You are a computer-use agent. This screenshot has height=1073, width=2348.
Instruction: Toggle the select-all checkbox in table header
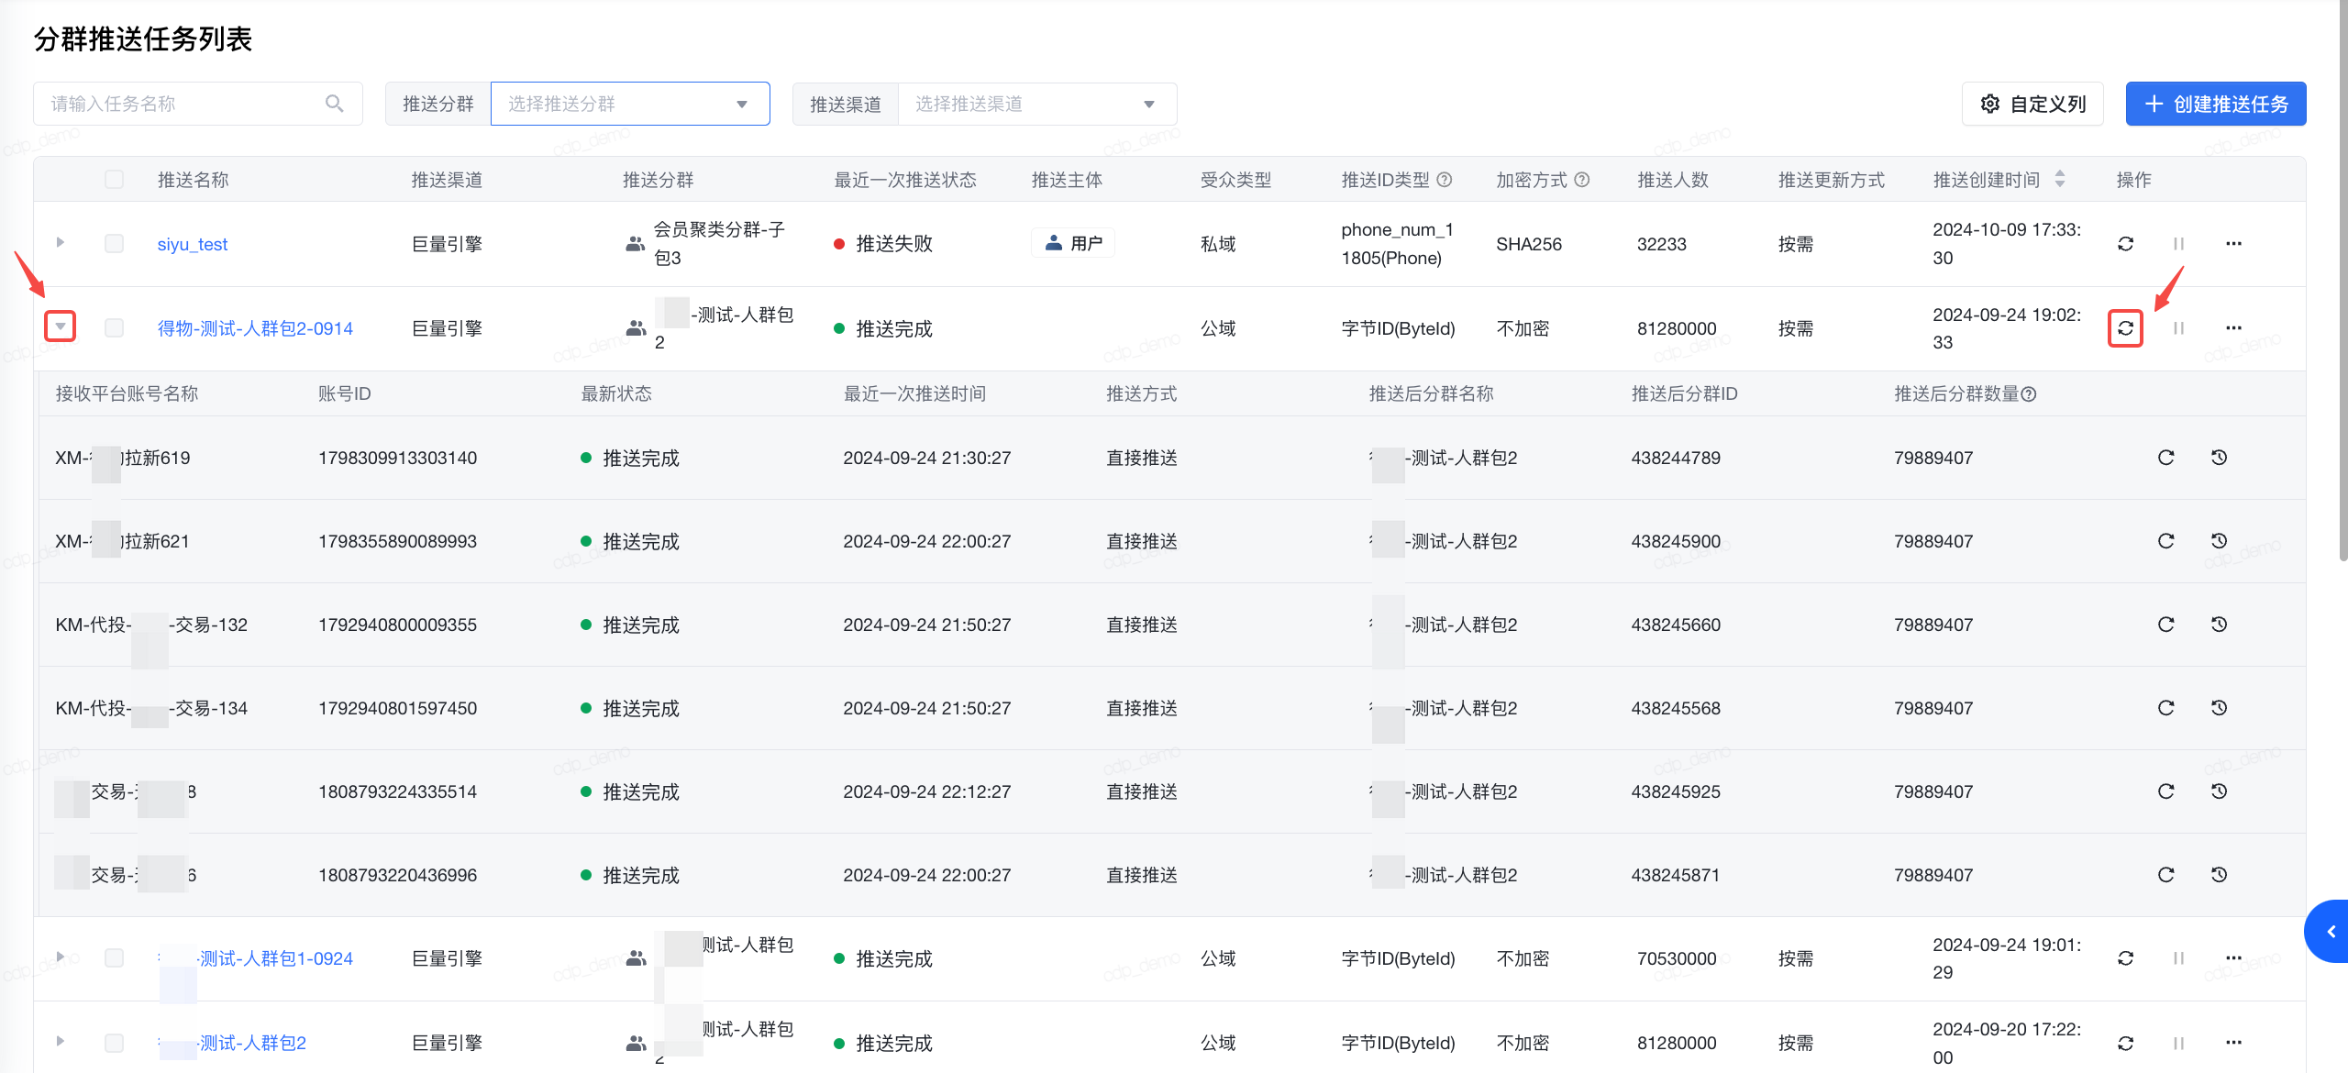tap(114, 179)
